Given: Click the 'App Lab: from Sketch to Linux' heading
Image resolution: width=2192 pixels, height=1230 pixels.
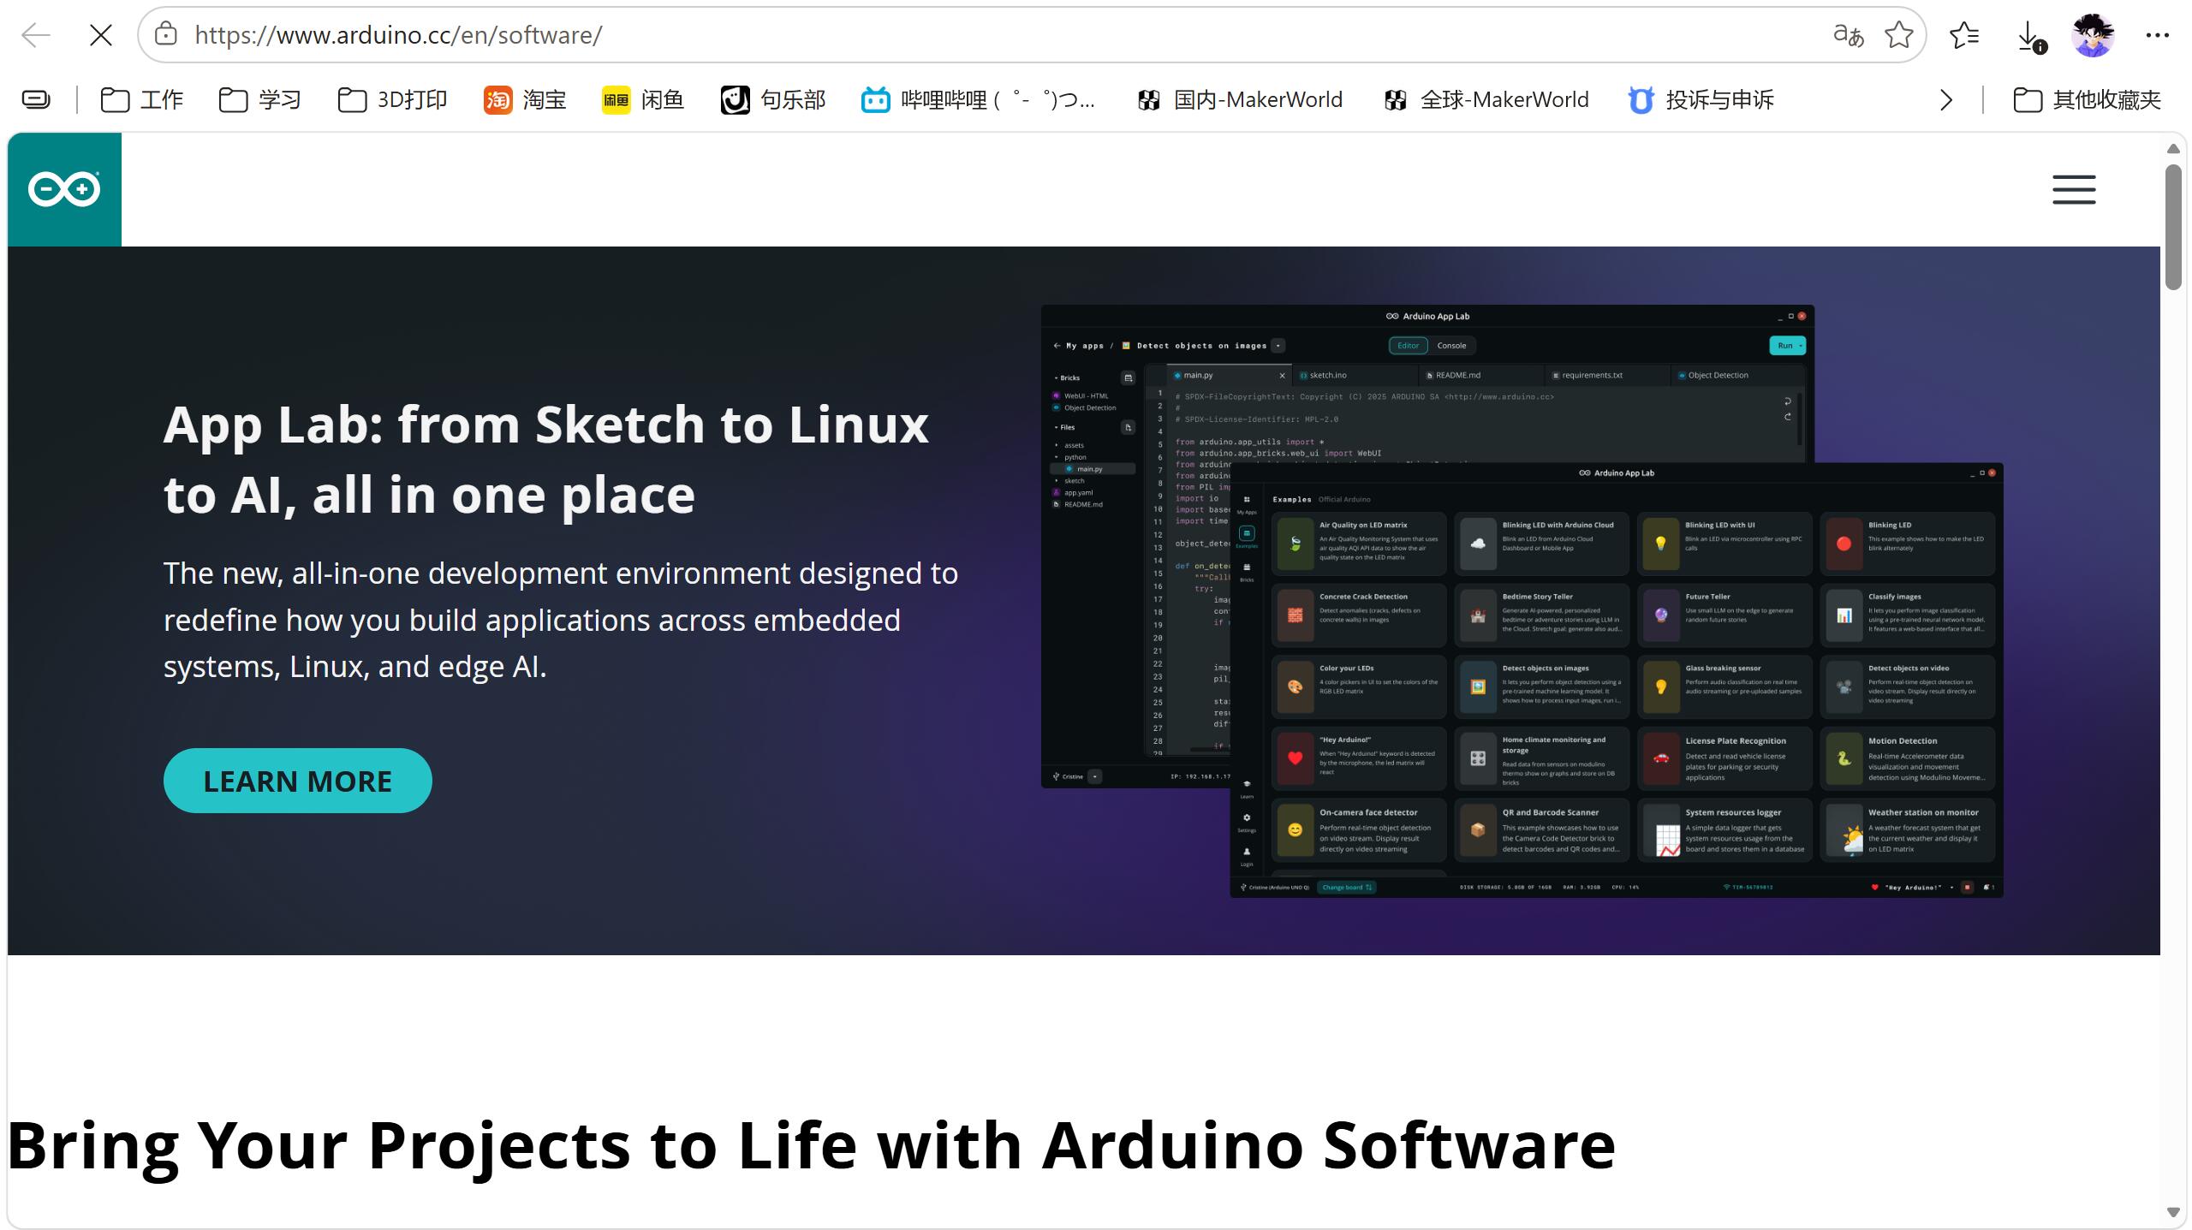Looking at the screenshot, I should coord(546,459).
